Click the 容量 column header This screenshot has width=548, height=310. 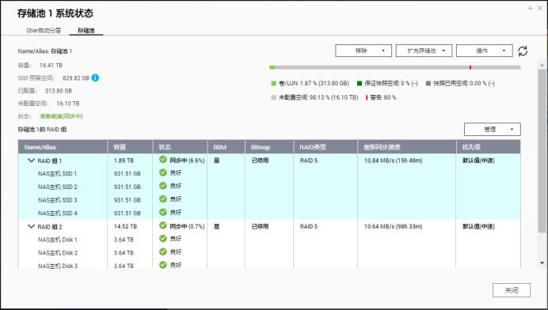(x=130, y=147)
